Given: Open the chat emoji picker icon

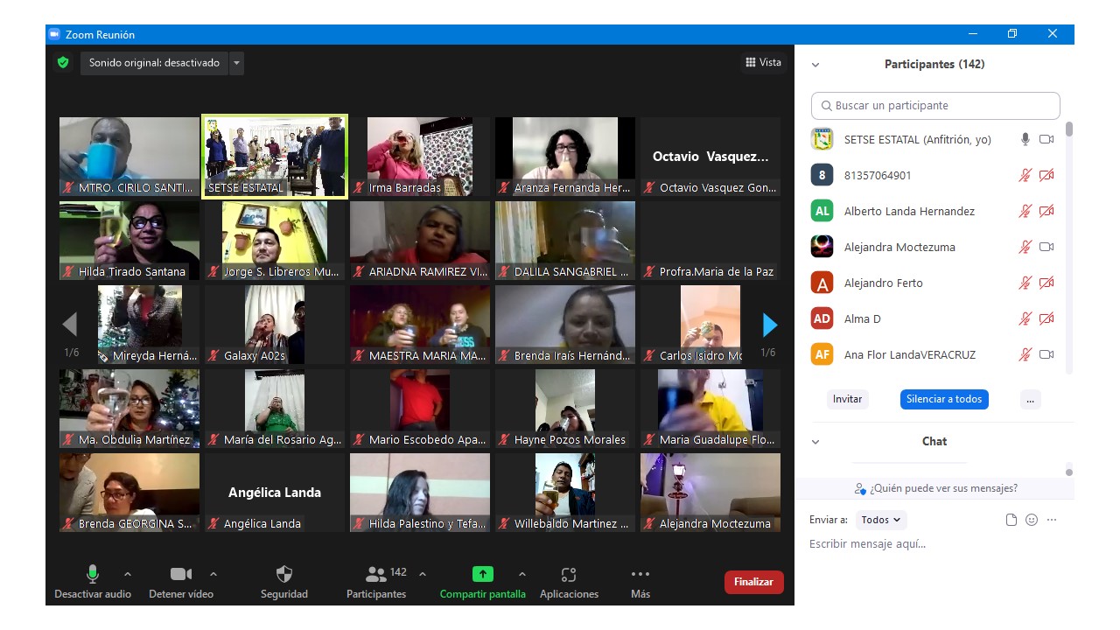Looking at the screenshot, I should pos(1032,520).
